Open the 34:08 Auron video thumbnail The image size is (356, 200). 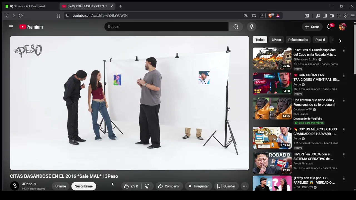point(272,83)
